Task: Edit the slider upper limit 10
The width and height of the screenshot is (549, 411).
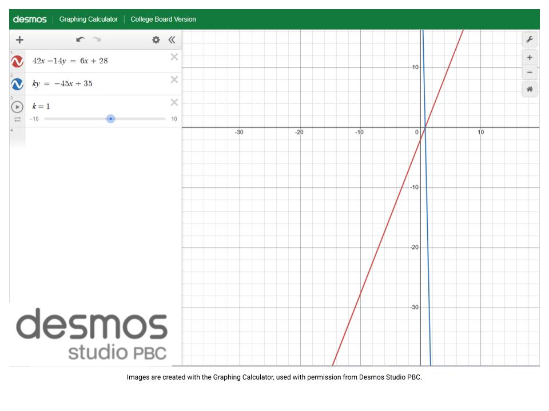Action: click(174, 119)
